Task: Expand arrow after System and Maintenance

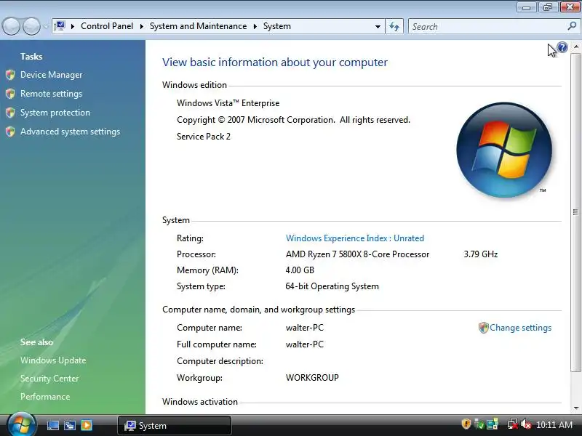Action: tap(255, 26)
